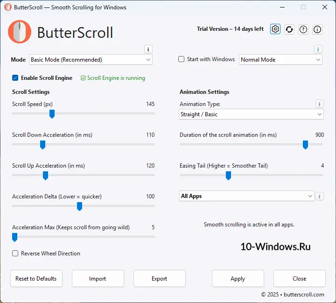The width and height of the screenshot is (336, 303).
Task: Click the Import button
Action: pos(98,279)
